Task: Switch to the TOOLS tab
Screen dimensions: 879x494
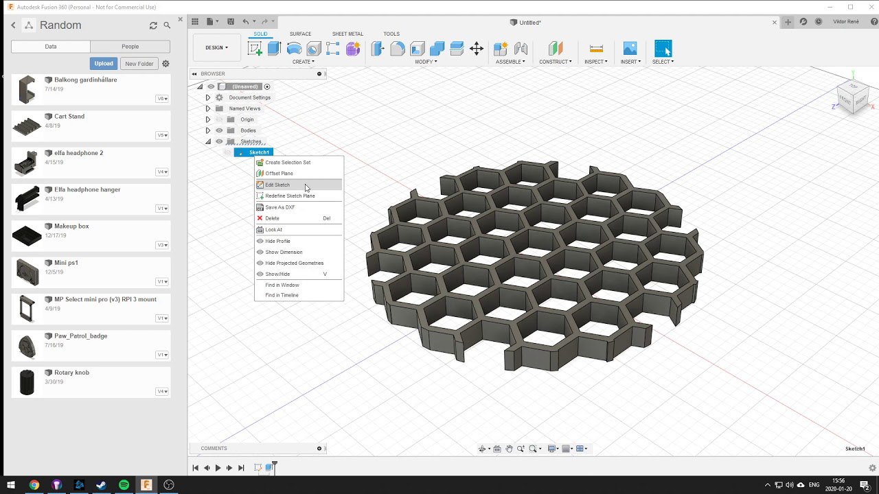Action: (391, 34)
